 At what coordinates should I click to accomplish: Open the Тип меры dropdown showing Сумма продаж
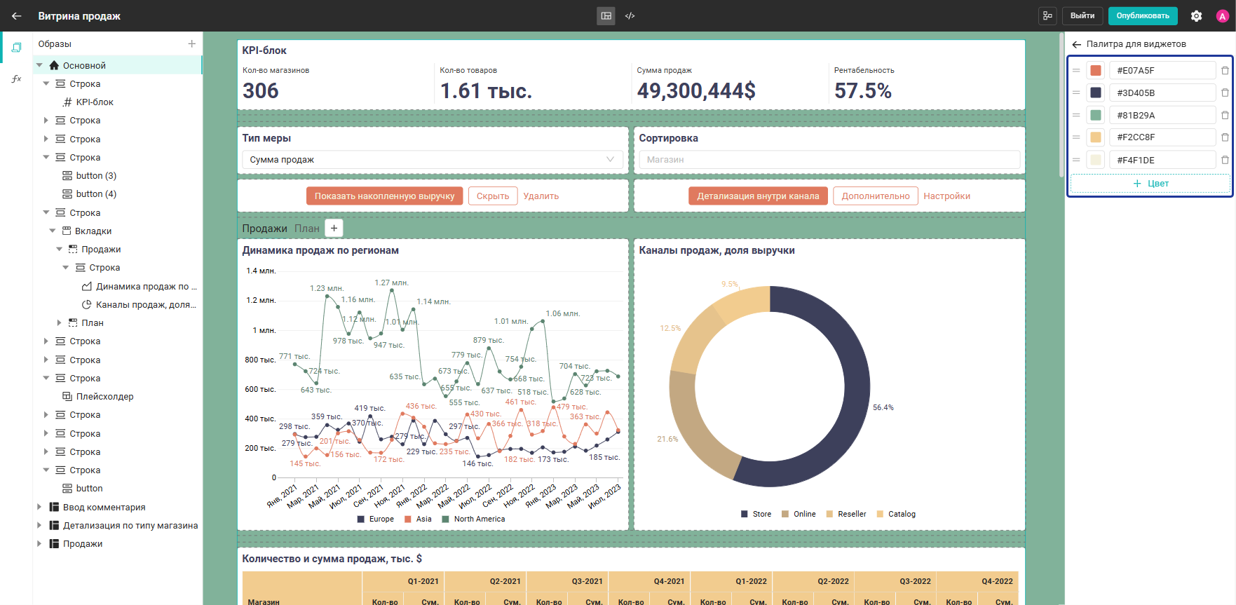[433, 160]
